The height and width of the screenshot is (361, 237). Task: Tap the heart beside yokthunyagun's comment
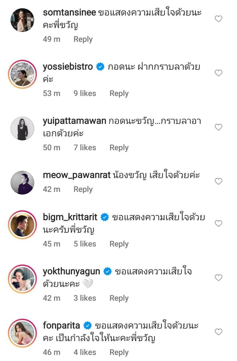point(218,278)
